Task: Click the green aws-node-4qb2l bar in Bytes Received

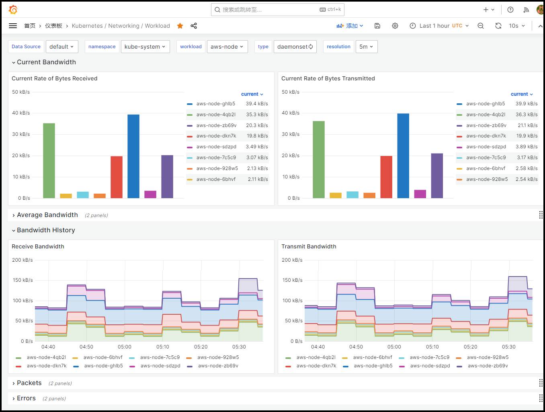Action: coord(49,160)
